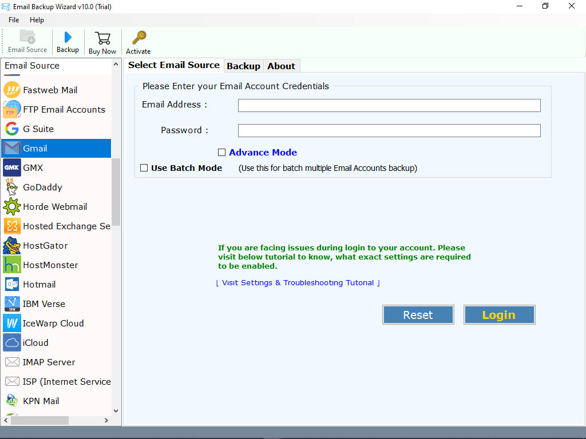Viewport: 586px width, 439px height.
Task: Click the source list scroll up arrow
Action: pyautogui.click(x=116, y=64)
